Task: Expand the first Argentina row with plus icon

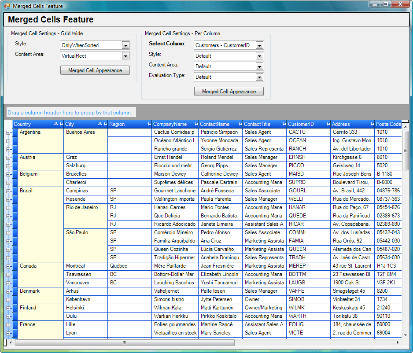Action: pos(8,132)
